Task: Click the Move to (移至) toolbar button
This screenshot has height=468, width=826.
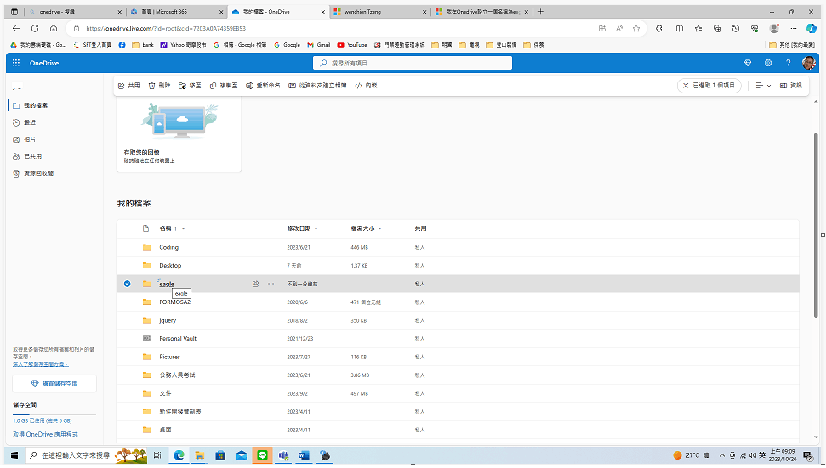Action: (191, 86)
